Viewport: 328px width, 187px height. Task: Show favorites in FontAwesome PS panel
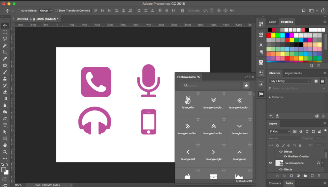click(x=246, y=86)
